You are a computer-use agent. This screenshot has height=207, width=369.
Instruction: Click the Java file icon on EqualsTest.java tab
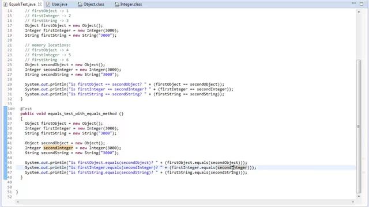coord(5,4)
